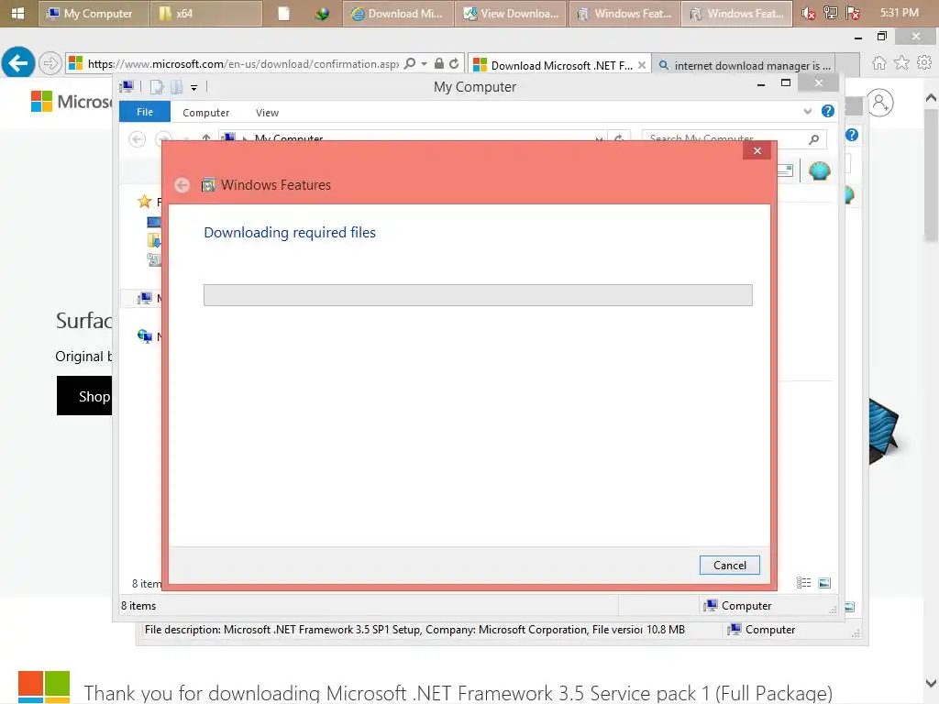This screenshot has height=704, width=939.
Task: Click the muted volume tray icon
Action: (809, 13)
